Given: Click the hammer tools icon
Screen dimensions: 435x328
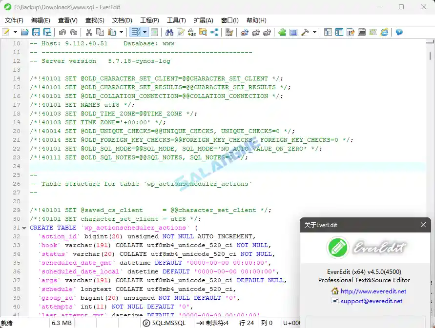Looking at the screenshot, I should (x=305, y=32).
